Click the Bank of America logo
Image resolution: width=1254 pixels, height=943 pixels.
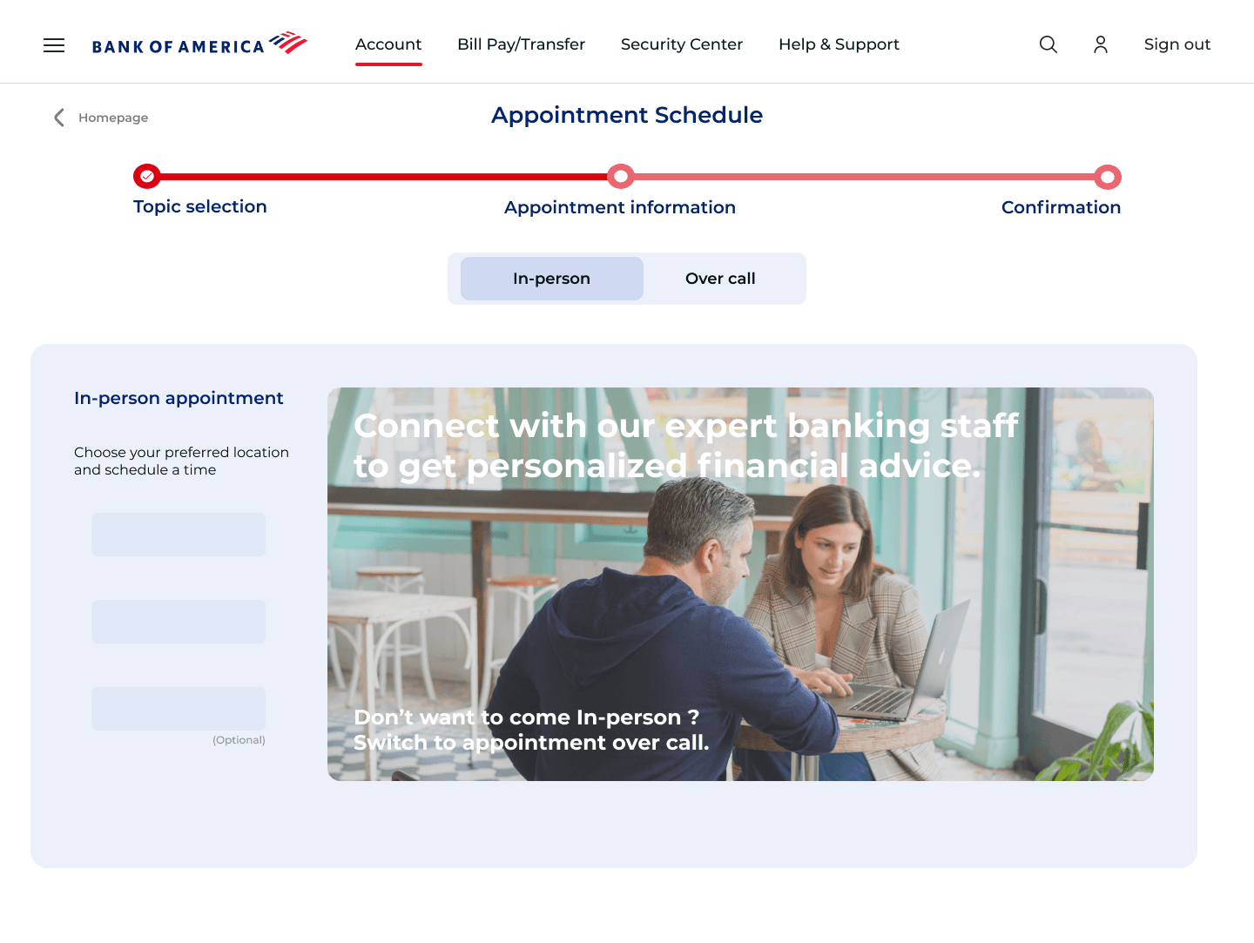point(199,44)
